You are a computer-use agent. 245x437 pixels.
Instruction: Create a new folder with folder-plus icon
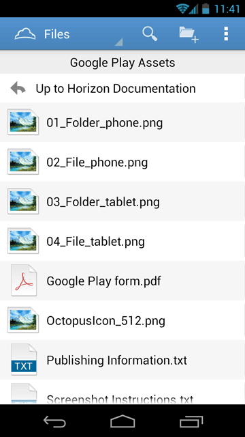pos(189,35)
